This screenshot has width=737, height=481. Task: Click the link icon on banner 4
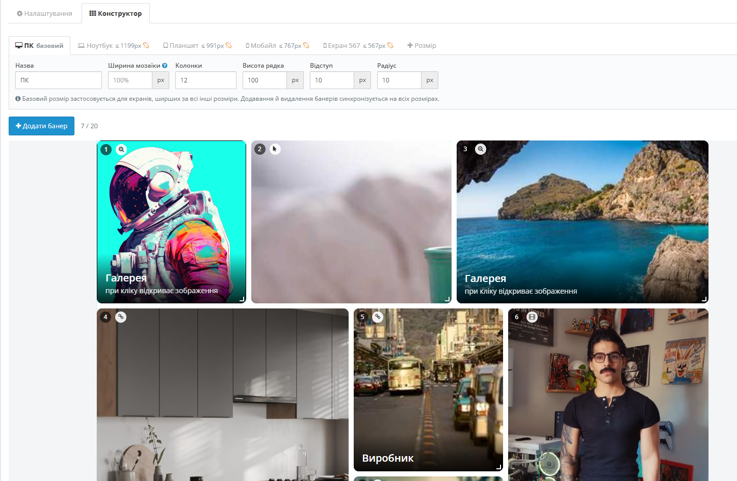point(121,317)
